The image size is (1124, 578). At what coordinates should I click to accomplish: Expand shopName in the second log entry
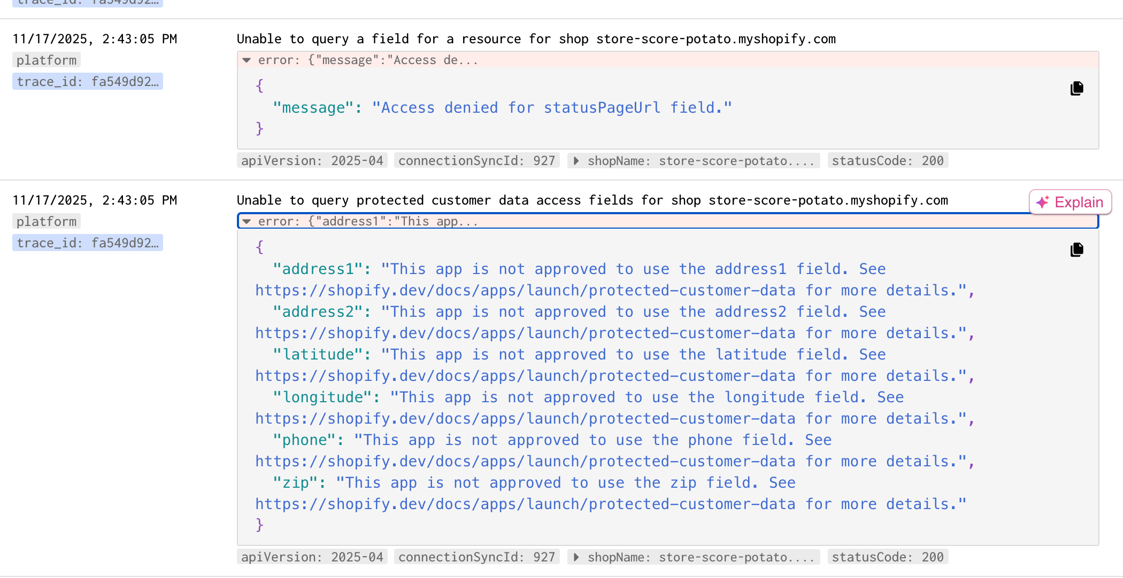tap(575, 557)
